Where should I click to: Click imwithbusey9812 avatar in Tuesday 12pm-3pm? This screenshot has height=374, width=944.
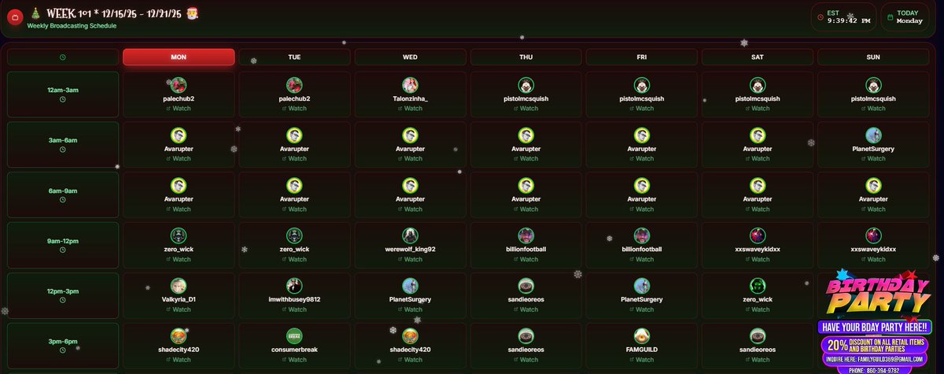tap(294, 285)
